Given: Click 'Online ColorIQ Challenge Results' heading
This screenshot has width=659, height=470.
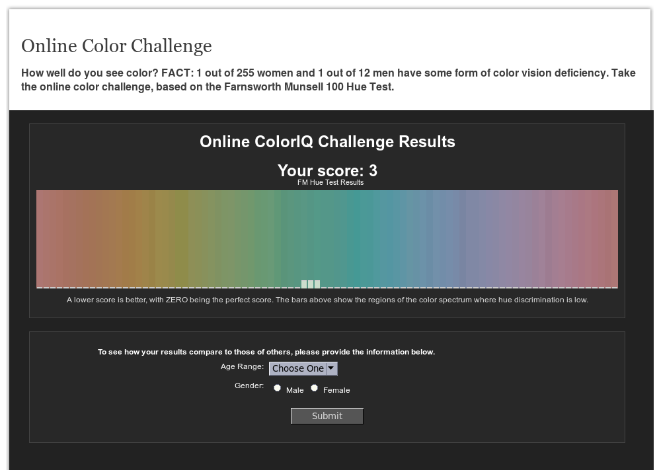Looking at the screenshot, I should tap(327, 142).
